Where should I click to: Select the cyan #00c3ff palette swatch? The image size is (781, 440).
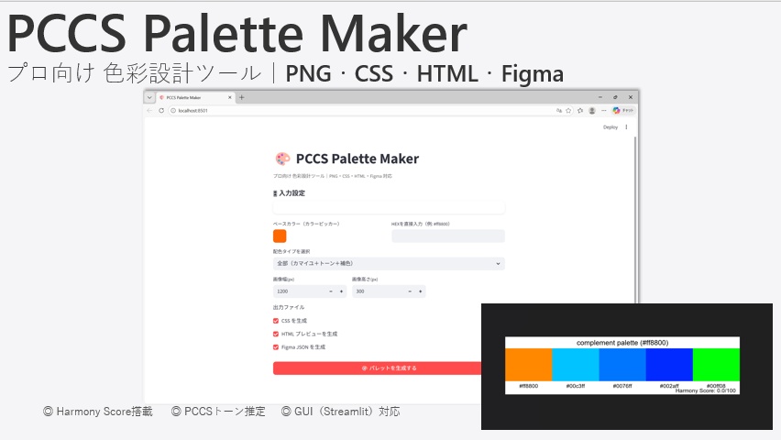coord(576,365)
